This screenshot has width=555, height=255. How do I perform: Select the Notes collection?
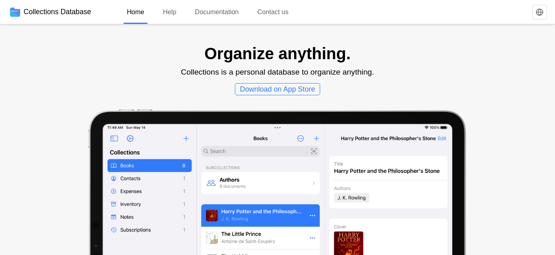(x=150, y=217)
